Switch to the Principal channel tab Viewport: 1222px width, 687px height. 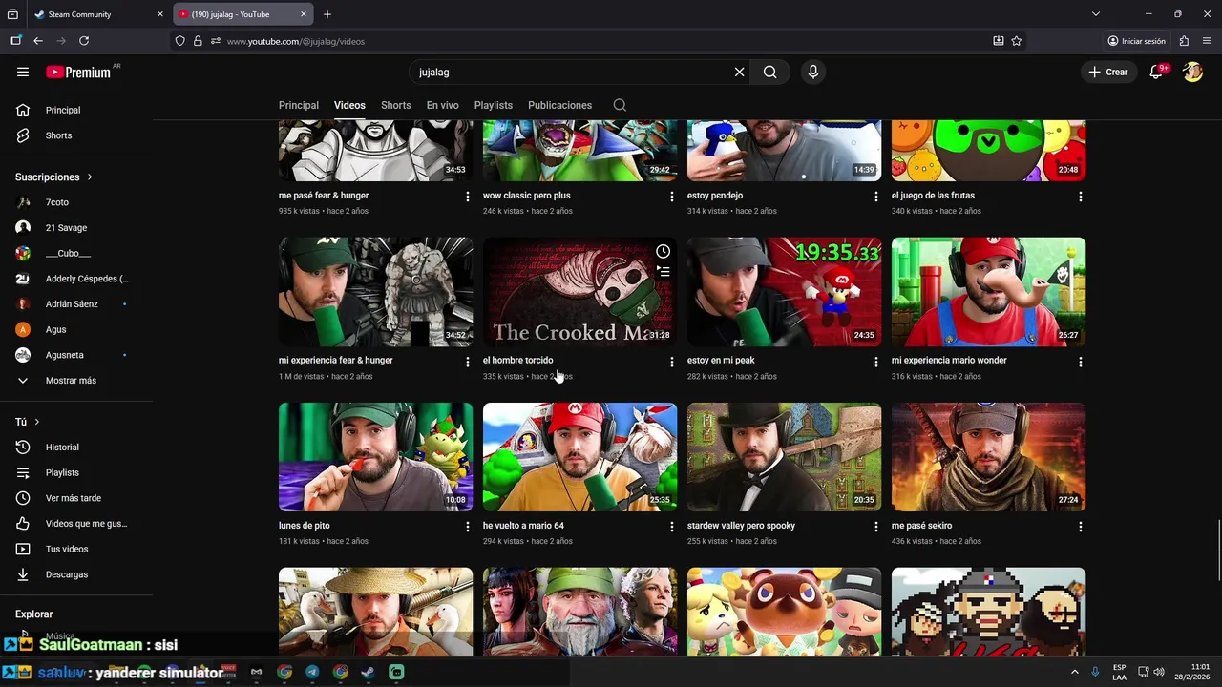[x=299, y=105]
